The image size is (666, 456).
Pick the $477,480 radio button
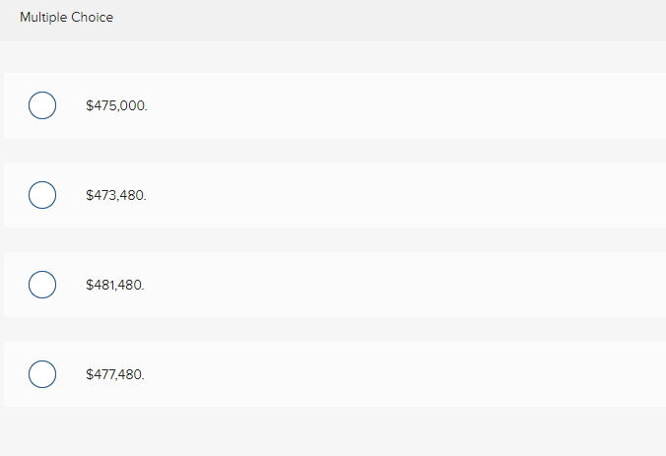[41, 374]
